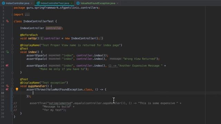221x124 pixels.
Task: Click the "Test exception" DisplayName string
Action: [54, 83]
